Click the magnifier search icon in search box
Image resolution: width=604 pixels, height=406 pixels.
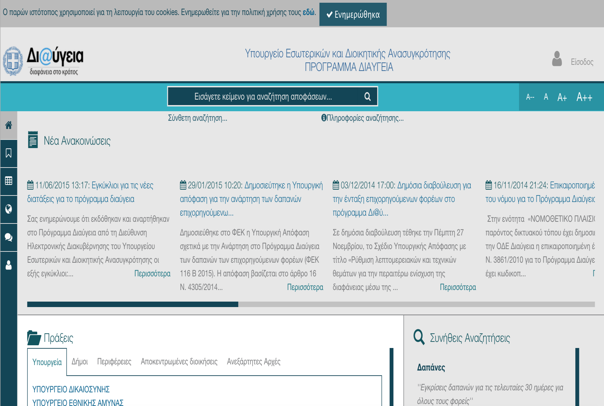pyautogui.click(x=367, y=97)
